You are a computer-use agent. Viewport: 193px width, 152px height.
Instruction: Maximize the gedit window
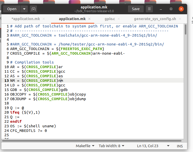[x=171, y=9]
